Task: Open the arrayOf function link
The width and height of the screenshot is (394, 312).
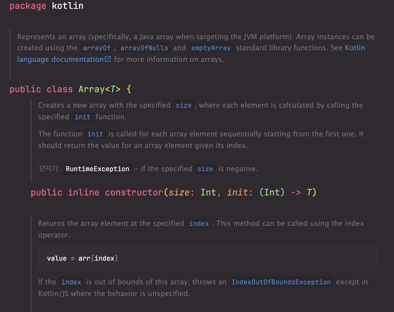Action: tap(97, 48)
